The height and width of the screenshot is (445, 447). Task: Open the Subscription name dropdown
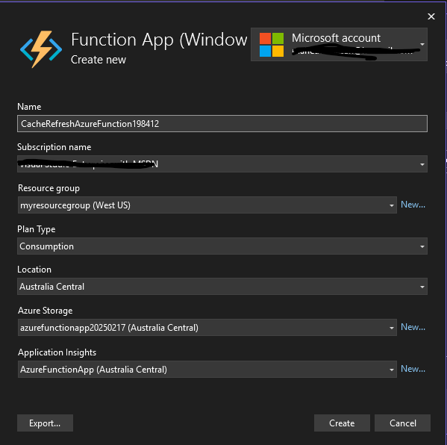[222, 164]
